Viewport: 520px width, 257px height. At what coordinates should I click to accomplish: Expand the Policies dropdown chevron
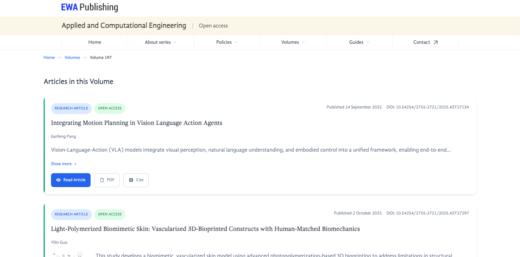(236, 42)
